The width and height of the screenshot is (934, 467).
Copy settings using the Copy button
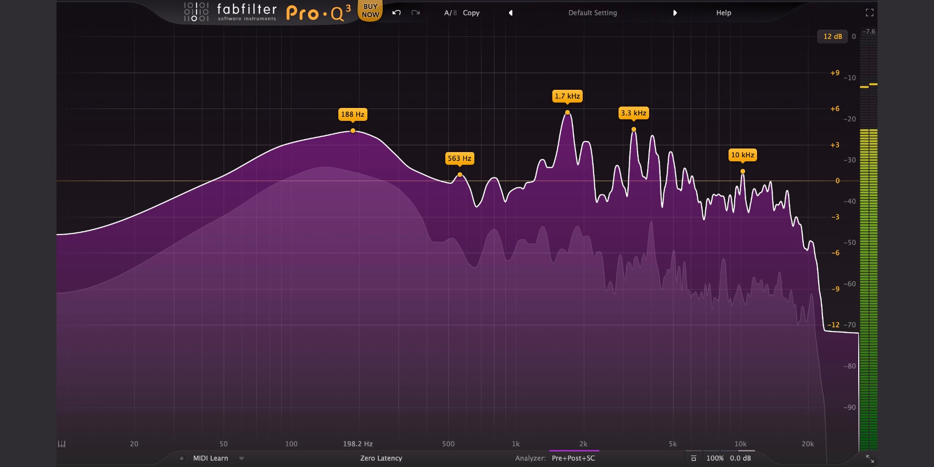coord(471,12)
